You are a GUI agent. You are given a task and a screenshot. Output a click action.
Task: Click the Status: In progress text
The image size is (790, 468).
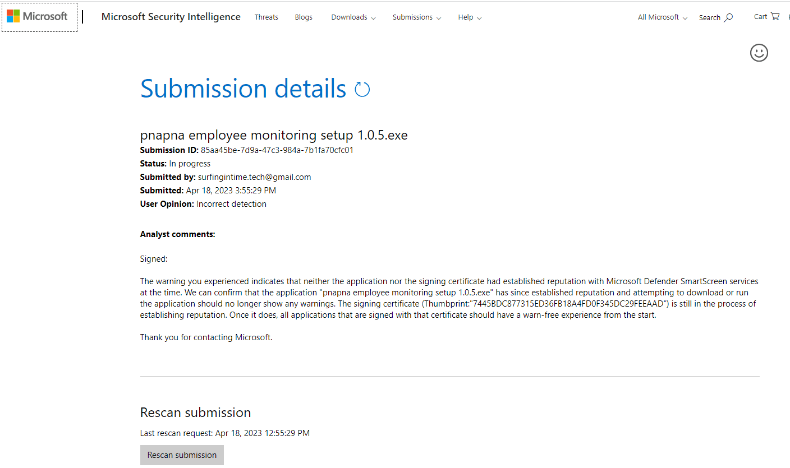click(x=175, y=164)
